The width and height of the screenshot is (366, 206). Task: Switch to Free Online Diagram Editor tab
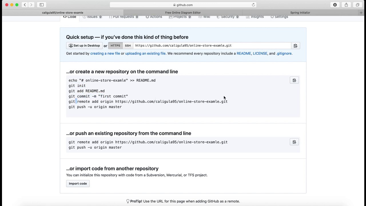pyautogui.click(x=183, y=13)
